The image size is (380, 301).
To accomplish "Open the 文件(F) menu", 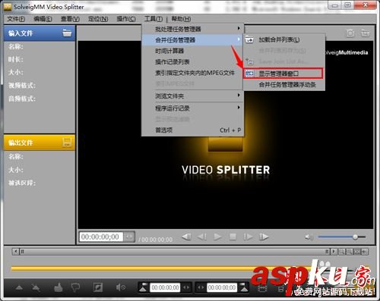I will (x=16, y=19).
